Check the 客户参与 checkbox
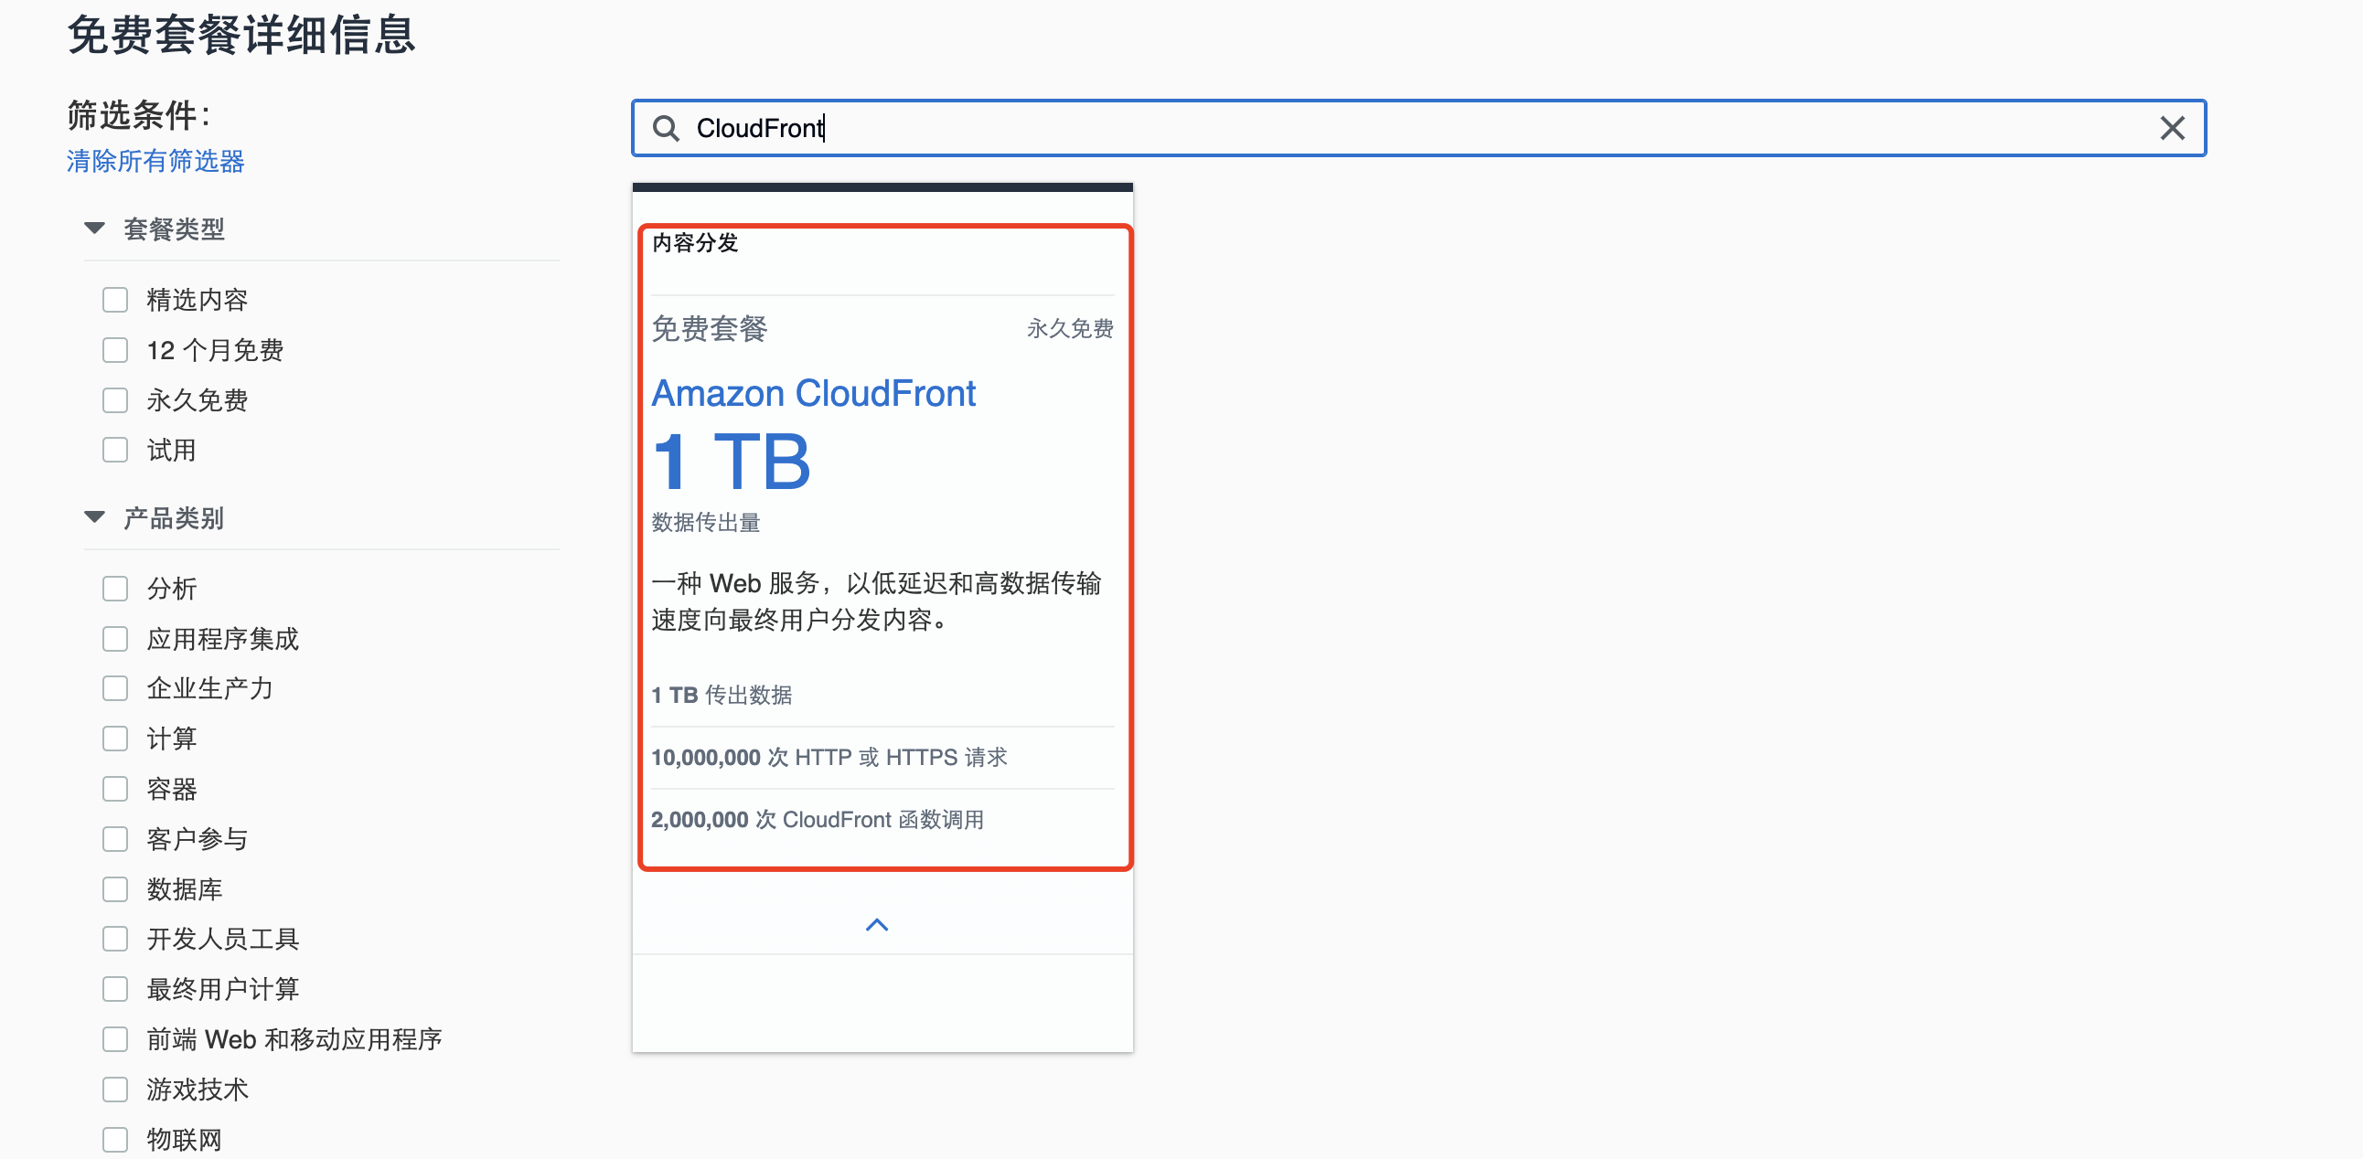This screenshot has height=1159, width=2363. [114, 839]
